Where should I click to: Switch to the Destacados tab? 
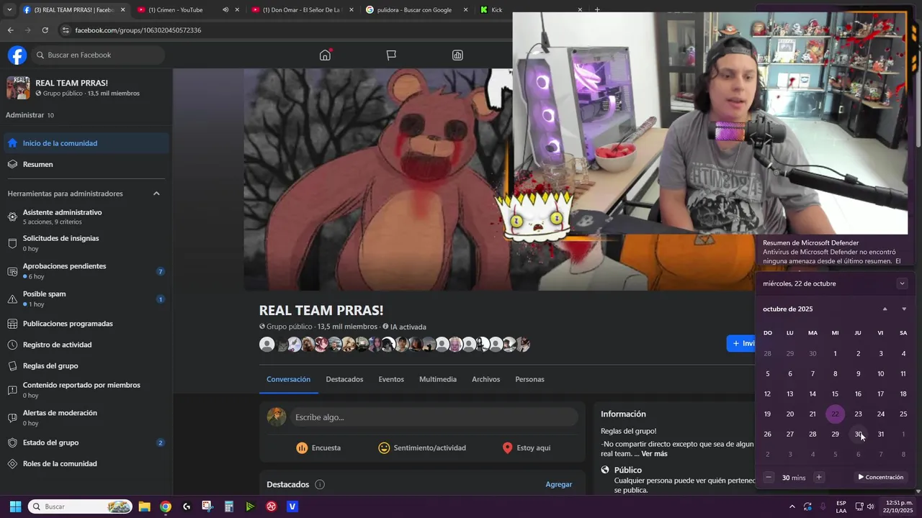[344, 379]
